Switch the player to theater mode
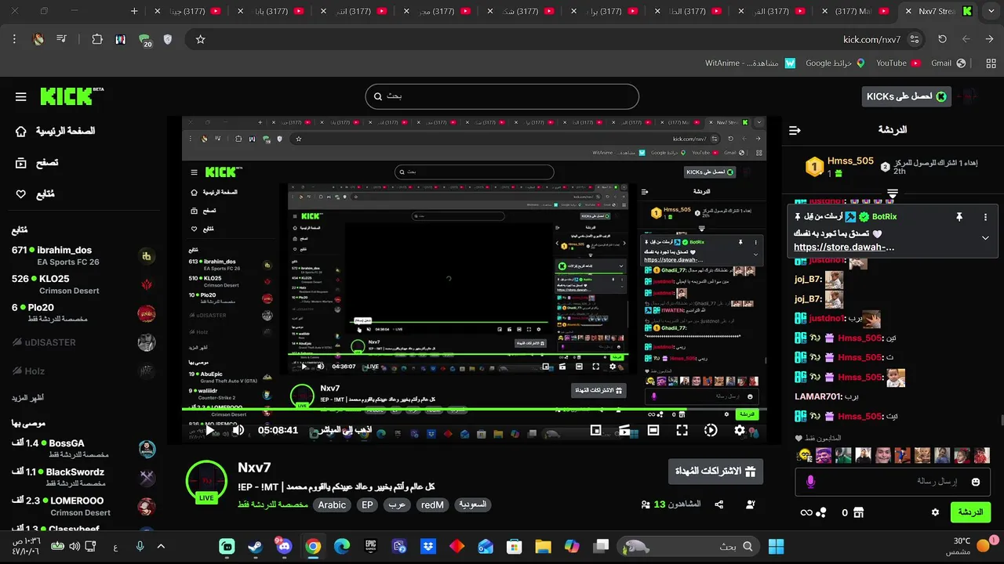1004x564 pixels. click(x=653, y=430)
